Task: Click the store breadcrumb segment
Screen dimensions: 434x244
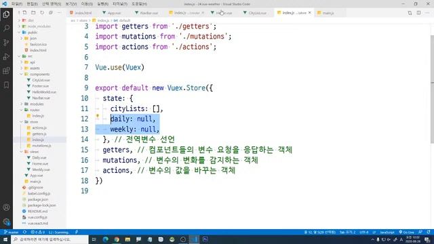Action: tap(83, 20)
